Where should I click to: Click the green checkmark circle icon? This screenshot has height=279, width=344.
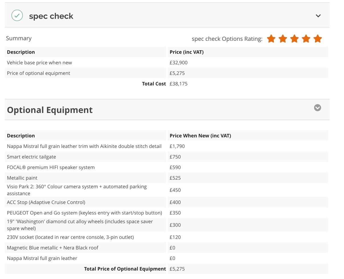click(x=17, y=16)
